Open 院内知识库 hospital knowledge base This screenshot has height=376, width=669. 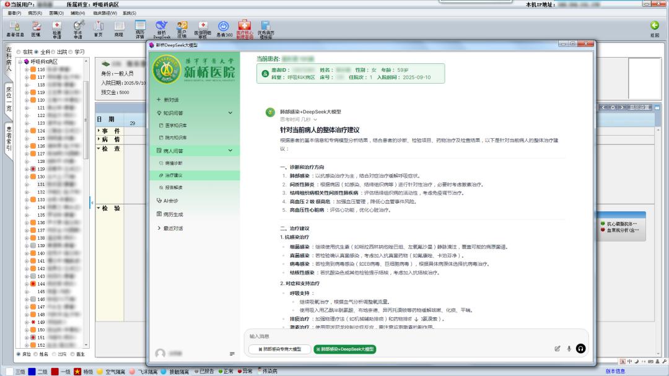click(173, 138)
